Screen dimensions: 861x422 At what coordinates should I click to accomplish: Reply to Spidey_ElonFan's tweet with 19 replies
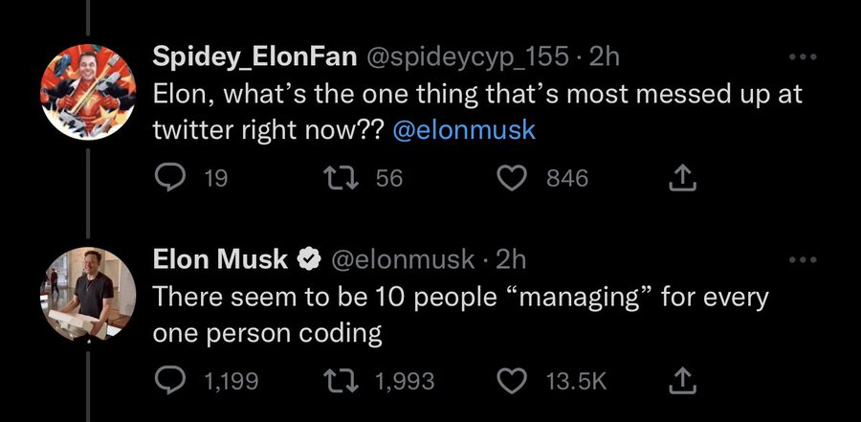[170, 177]
